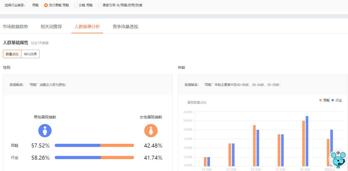The image size is (348, 171).
Task: Click the 雨鞋 gender ratio bar
Action: [94, 145]
